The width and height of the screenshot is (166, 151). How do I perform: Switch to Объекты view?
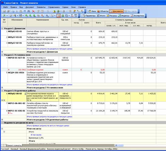coord(103,11)
